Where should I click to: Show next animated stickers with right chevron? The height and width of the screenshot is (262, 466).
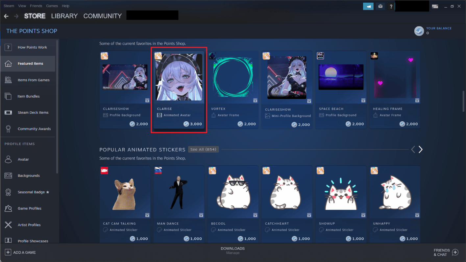click(421, 150)
